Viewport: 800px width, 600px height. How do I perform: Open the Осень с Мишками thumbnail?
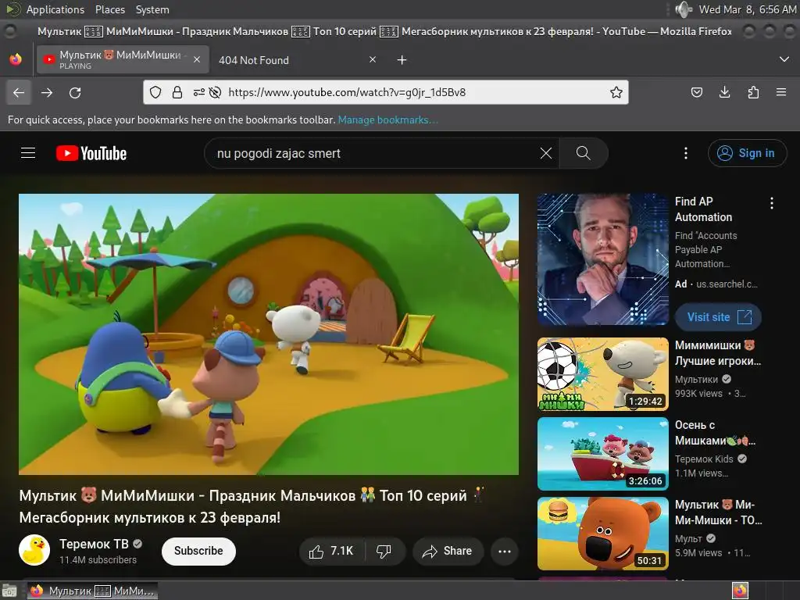[x=602, y=454]
